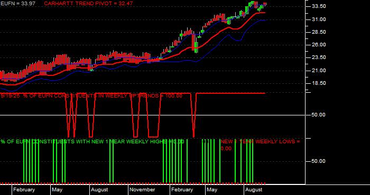370x195 pixels.
Task: Click the large green candle near 26.00
Action: [x=196, y=47]
